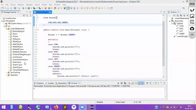Screen dimensions: 196x110
Task: Click the Back navigation arrow in toolbar
Action: click(x=99, y=8)
